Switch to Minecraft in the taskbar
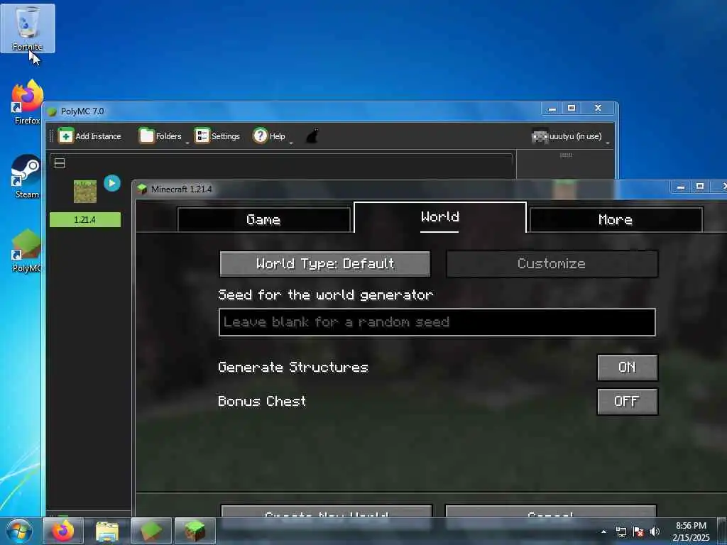 195,531
